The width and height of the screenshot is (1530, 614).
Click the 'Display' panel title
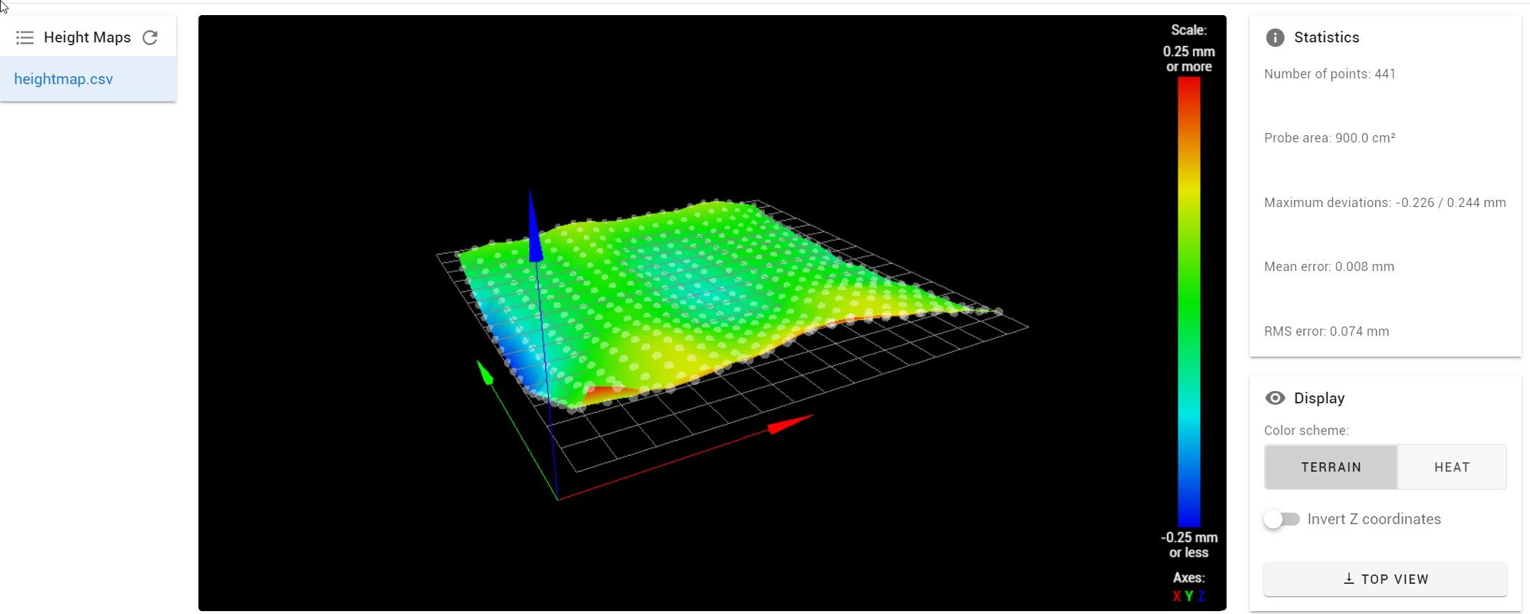tap(1319, 398)
